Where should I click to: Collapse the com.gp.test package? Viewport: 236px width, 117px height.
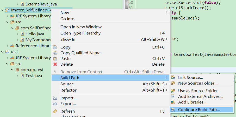click(12, 70)
